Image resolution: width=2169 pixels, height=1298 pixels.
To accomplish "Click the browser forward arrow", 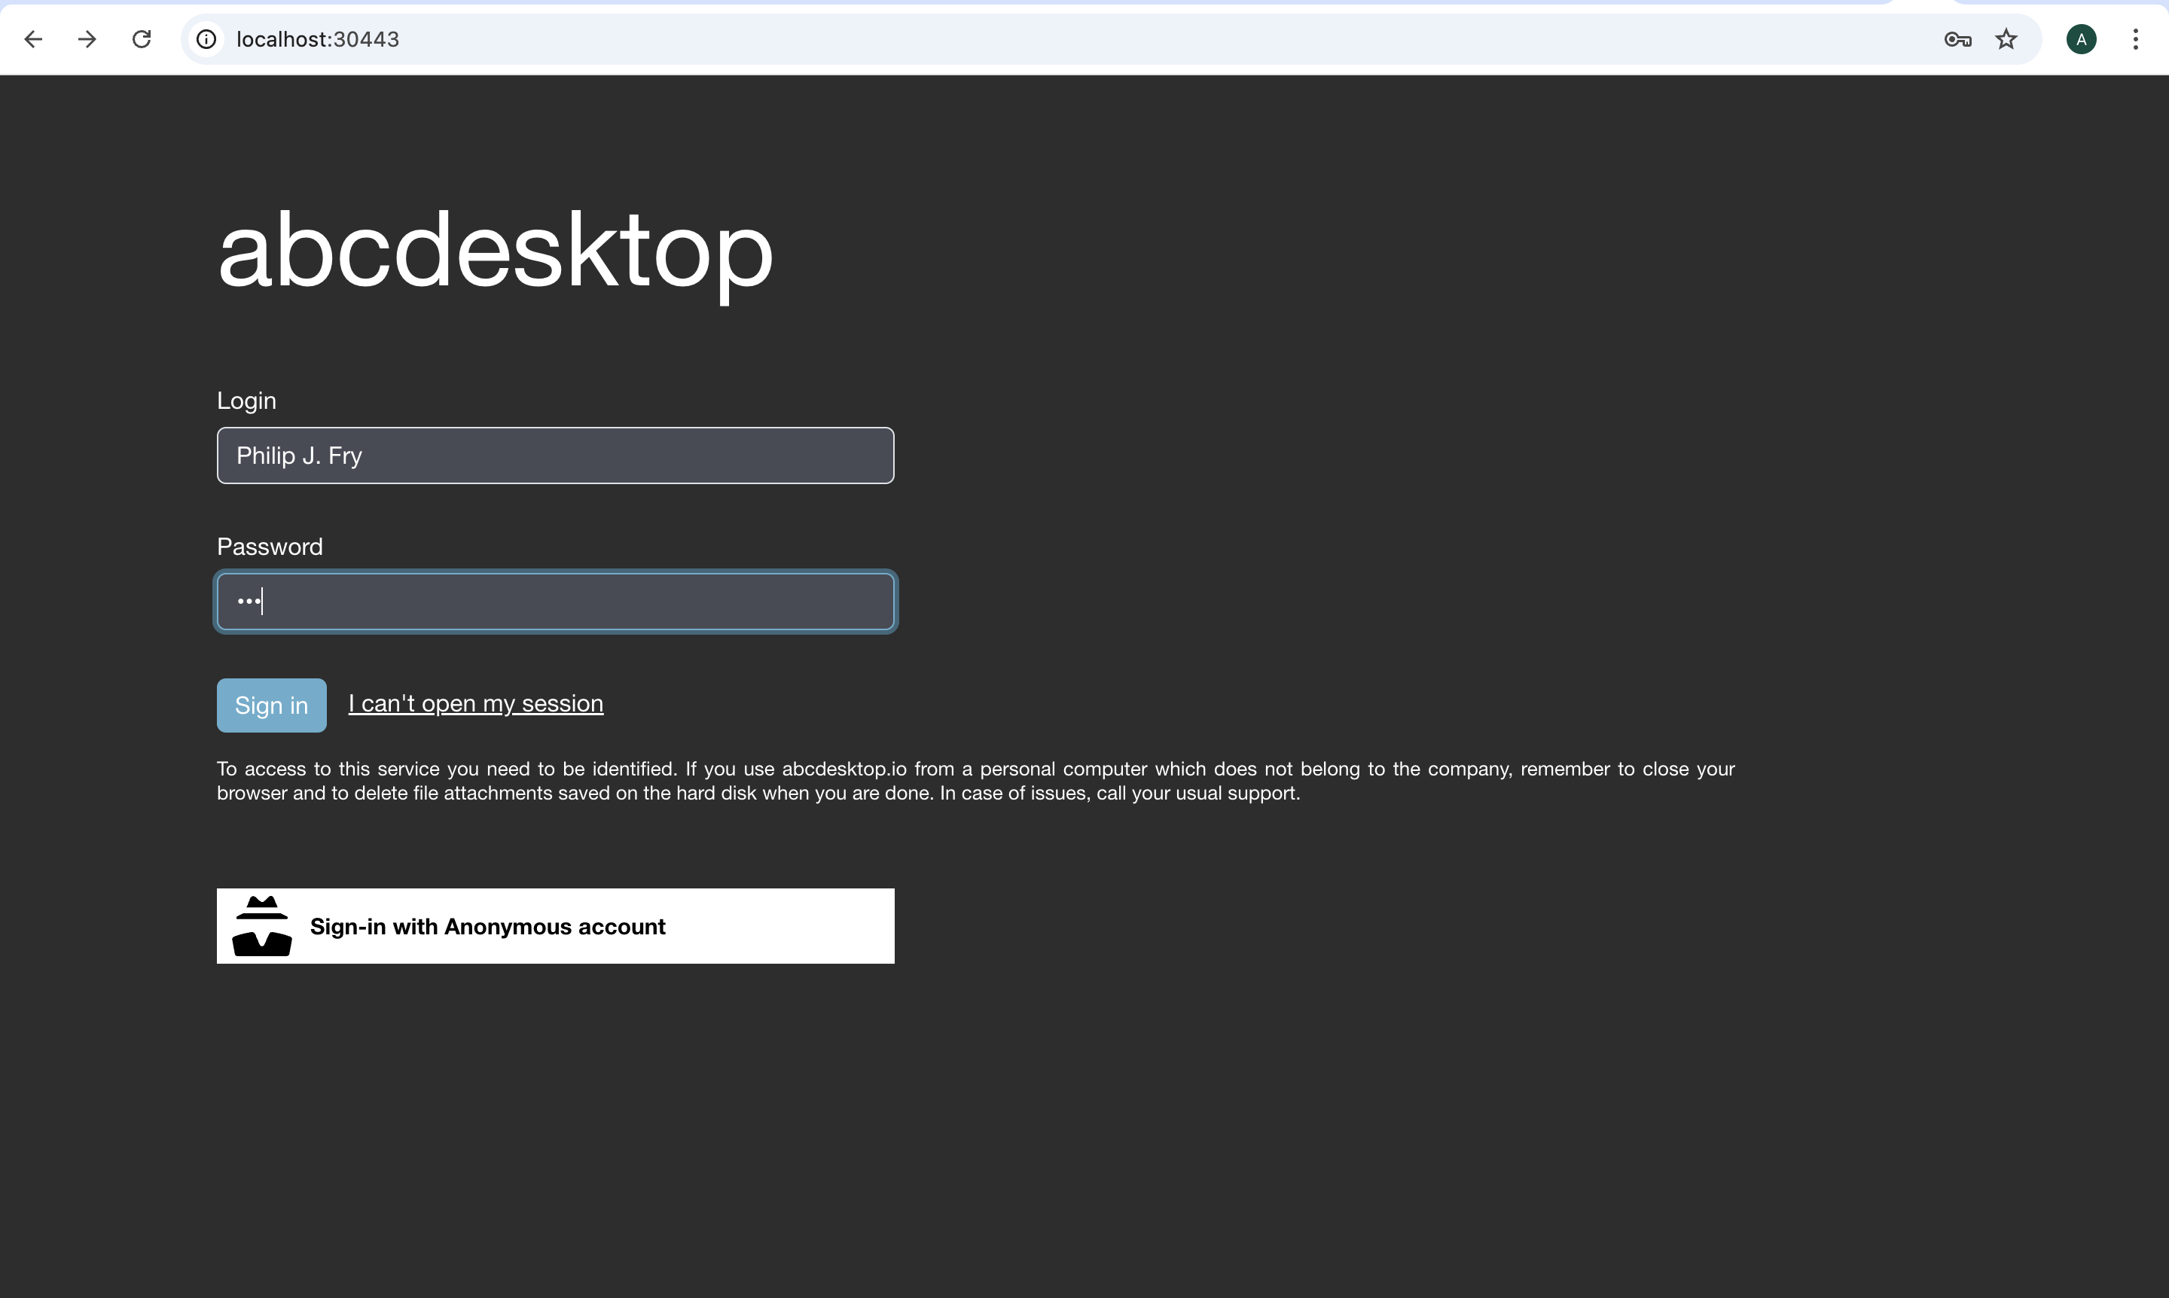I will click(87, 39).
